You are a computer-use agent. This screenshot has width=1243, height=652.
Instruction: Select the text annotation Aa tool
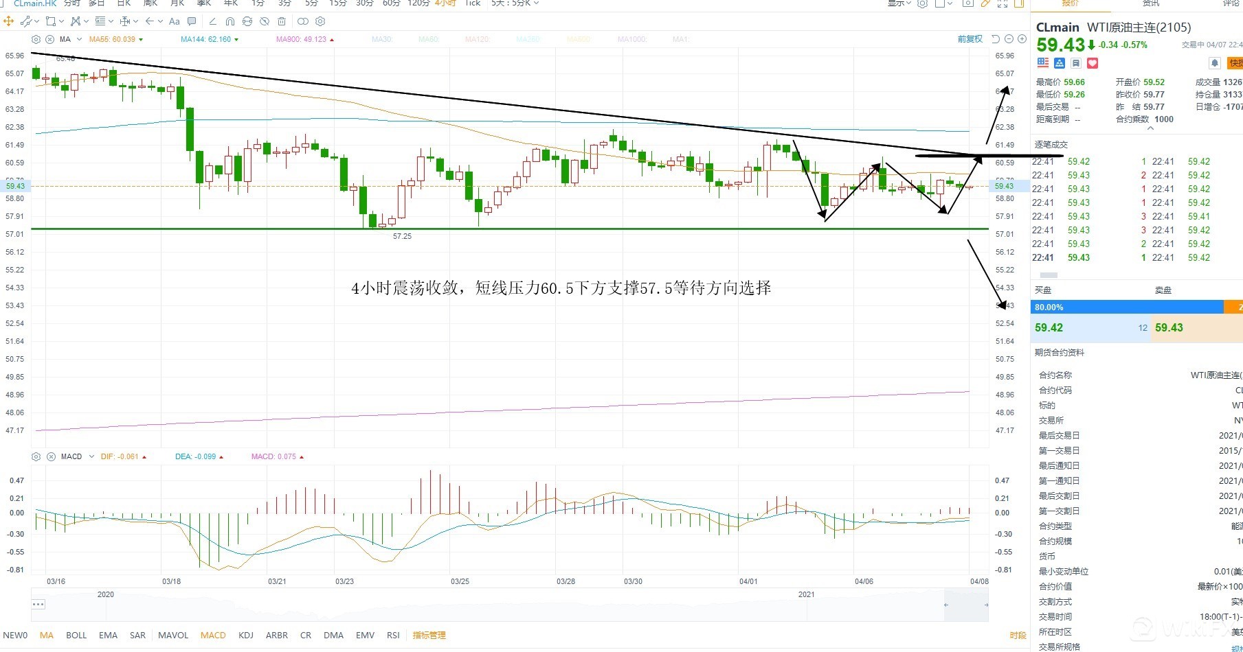[175, 21]
